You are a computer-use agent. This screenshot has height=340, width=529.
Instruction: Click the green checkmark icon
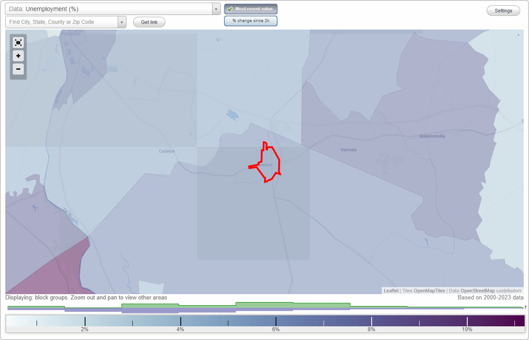(229, 9)
